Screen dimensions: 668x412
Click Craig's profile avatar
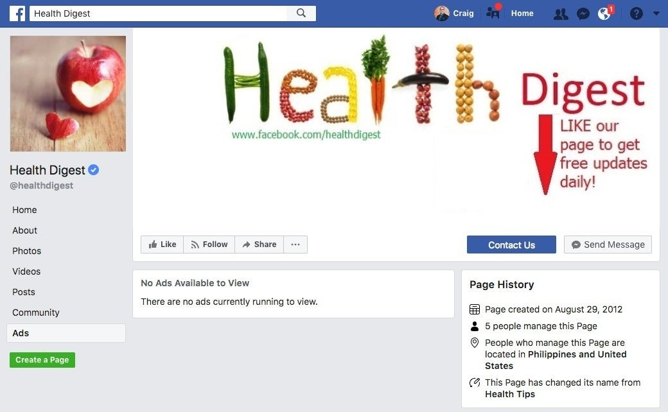tap(442, 13)
